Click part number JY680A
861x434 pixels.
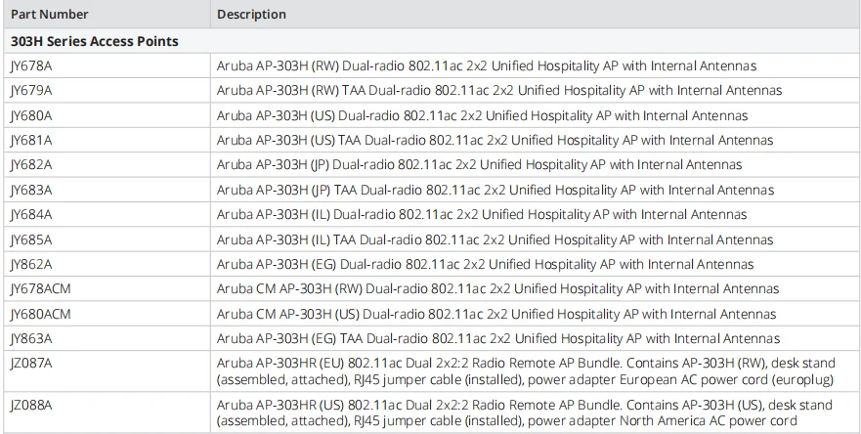tap(31, 115)
